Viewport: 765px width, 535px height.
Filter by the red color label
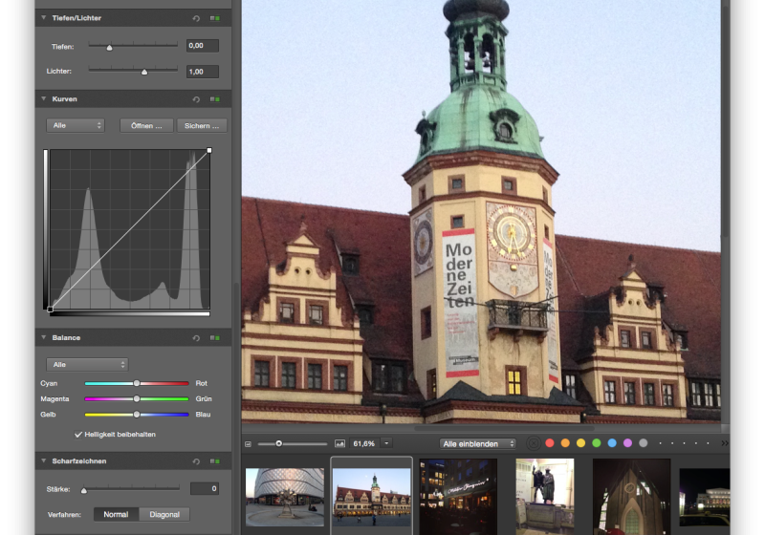point(550,443)
